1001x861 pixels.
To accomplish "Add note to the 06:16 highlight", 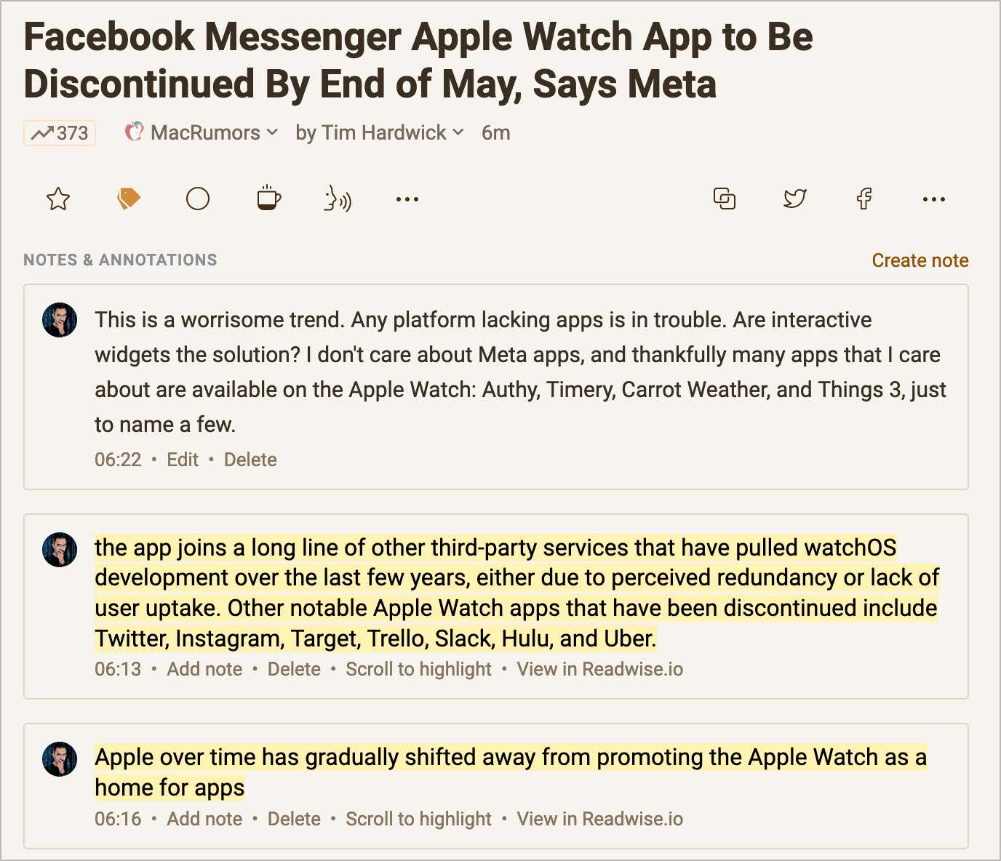I will click(x=204, y=819).
